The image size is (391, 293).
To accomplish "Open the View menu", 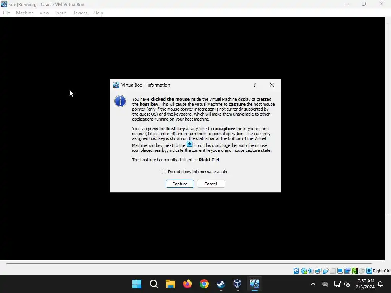I will tap(44, 13).
